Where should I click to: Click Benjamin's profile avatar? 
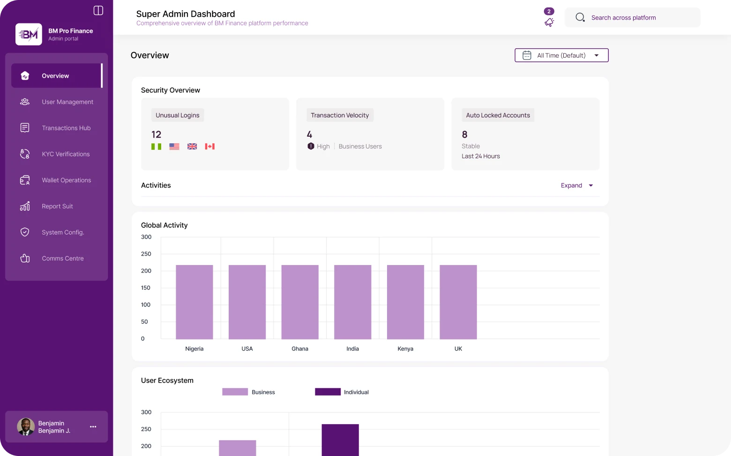click(x=26, y=427)
